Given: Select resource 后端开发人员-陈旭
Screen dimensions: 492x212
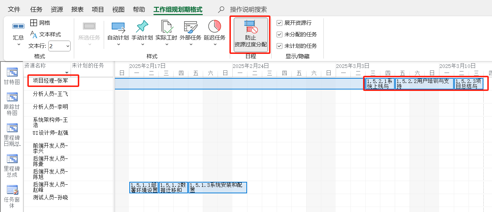Looking at the screenshot, I should coord(50,174).
